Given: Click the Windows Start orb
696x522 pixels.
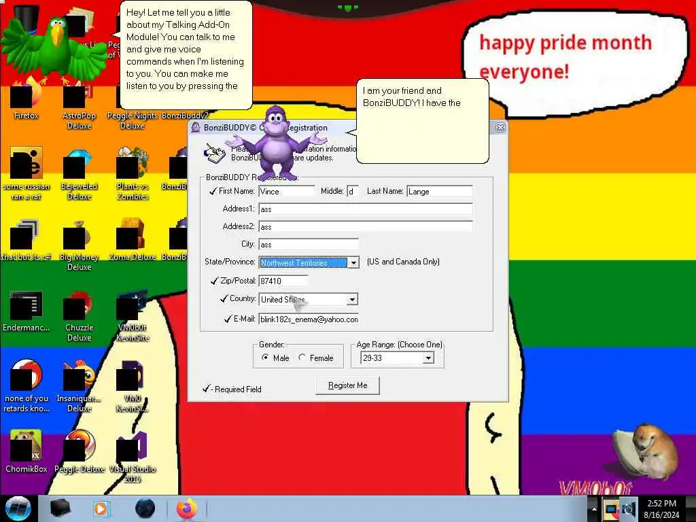Looking at the screenshot, I should click(18, 508).
